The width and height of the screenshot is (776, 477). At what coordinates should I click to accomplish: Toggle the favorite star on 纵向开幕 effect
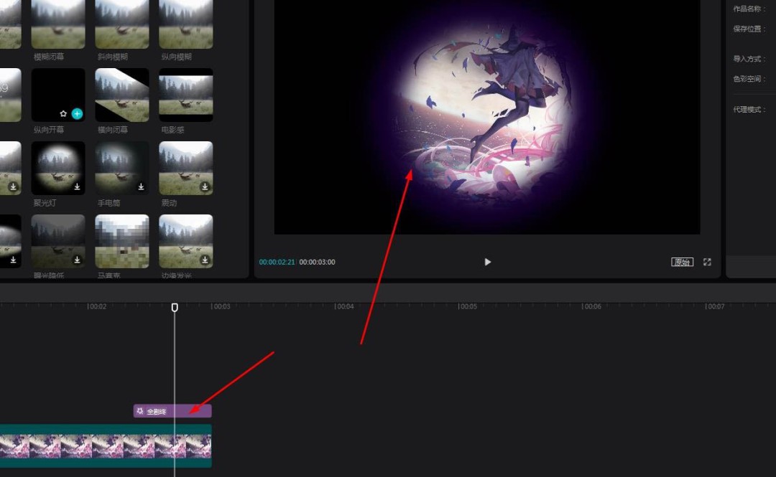click(63, 113)
